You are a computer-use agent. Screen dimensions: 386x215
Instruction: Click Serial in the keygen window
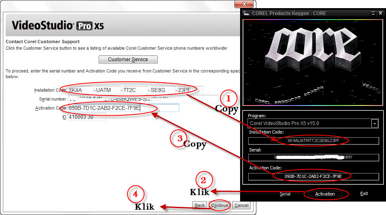[285, 194]
